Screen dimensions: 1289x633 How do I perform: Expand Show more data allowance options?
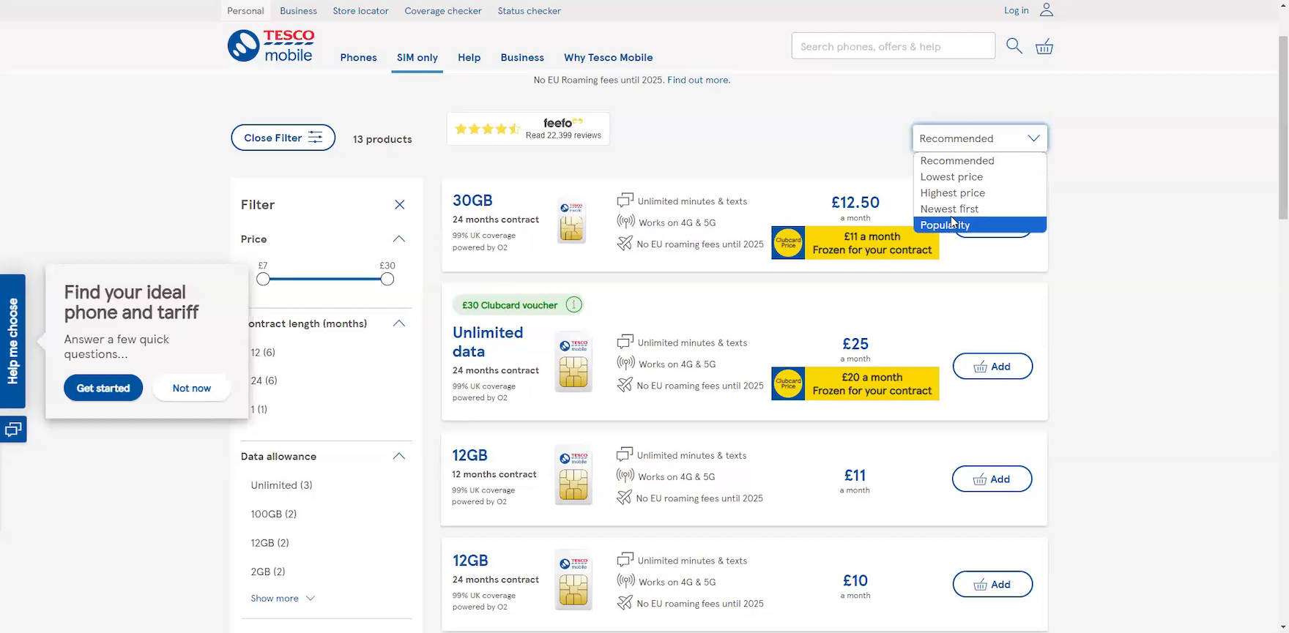(x=282, y=599)
